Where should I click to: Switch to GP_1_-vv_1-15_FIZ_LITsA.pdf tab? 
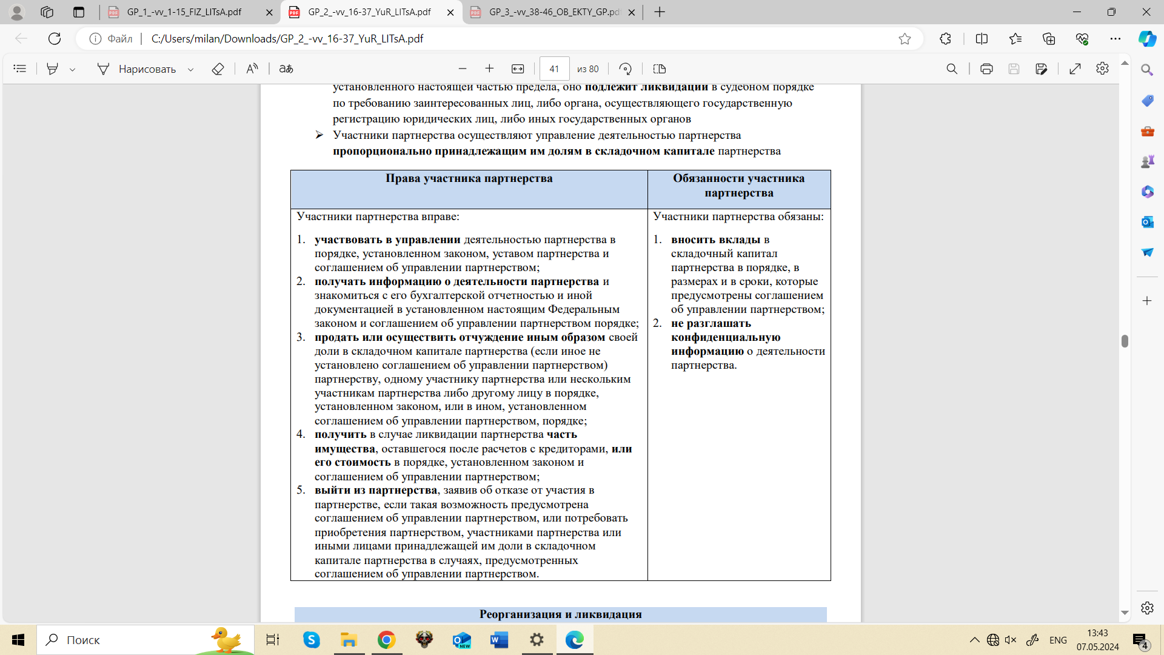[184, 12]
